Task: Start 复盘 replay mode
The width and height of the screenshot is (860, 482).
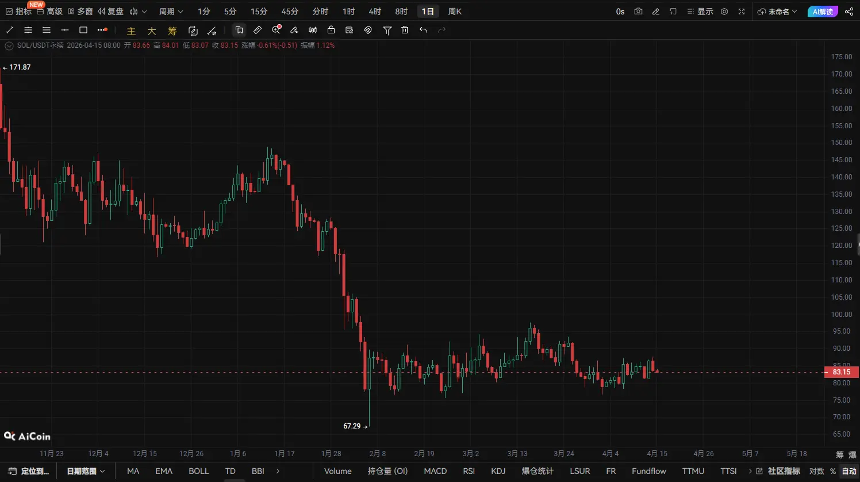Action: click(110, 12)
